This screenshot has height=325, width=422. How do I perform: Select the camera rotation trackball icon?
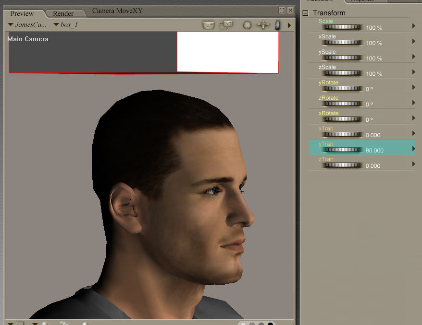(247, 25)
